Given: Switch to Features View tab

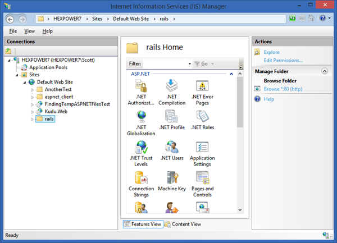Looking at the screenshot, I should point(143,224).
